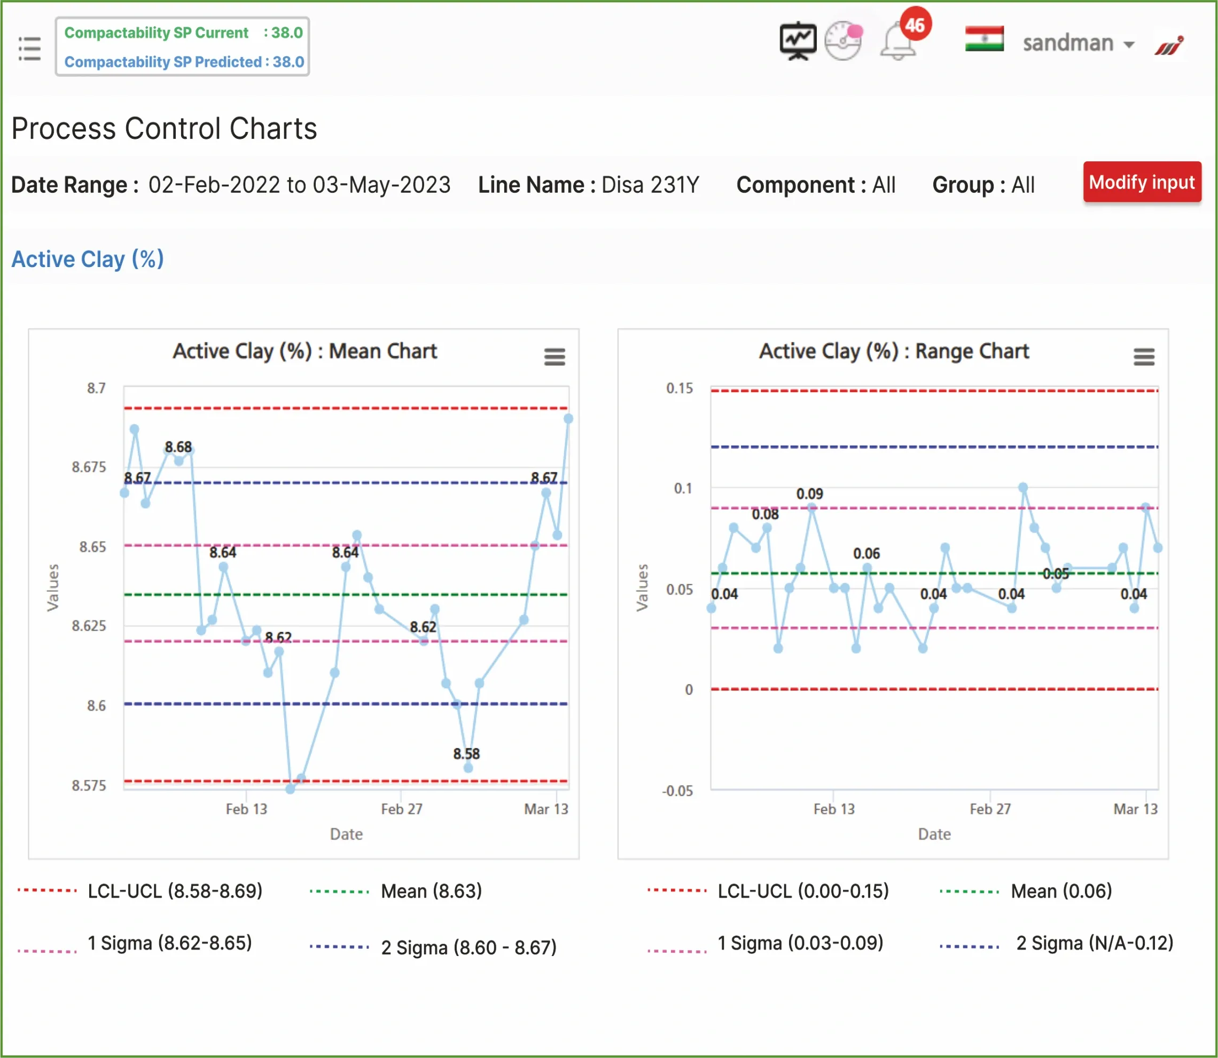This screenshot has width=1218, height=1058.
Task: Open Range Chart hamburger context menu
Action: [1144, 357]
